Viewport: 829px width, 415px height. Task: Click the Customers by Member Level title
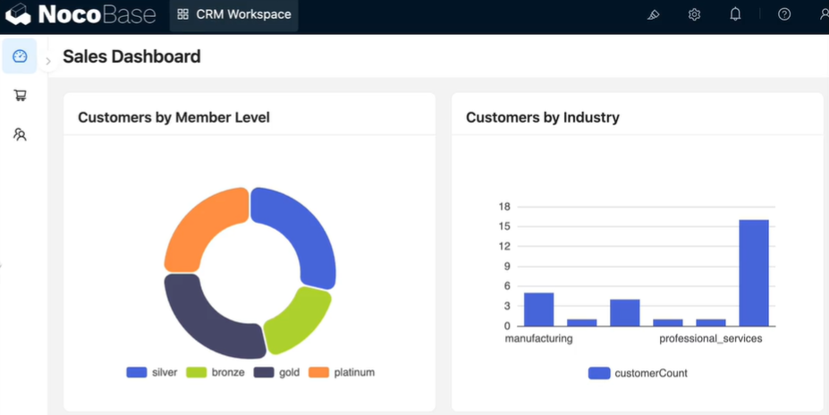point(174,117)
